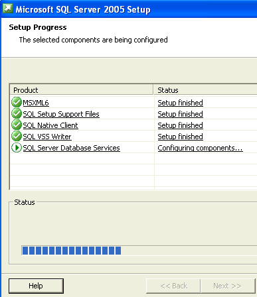Open the MSXML6 product link
This screenshot has height=297, width=257.
(x=36, y=103)
